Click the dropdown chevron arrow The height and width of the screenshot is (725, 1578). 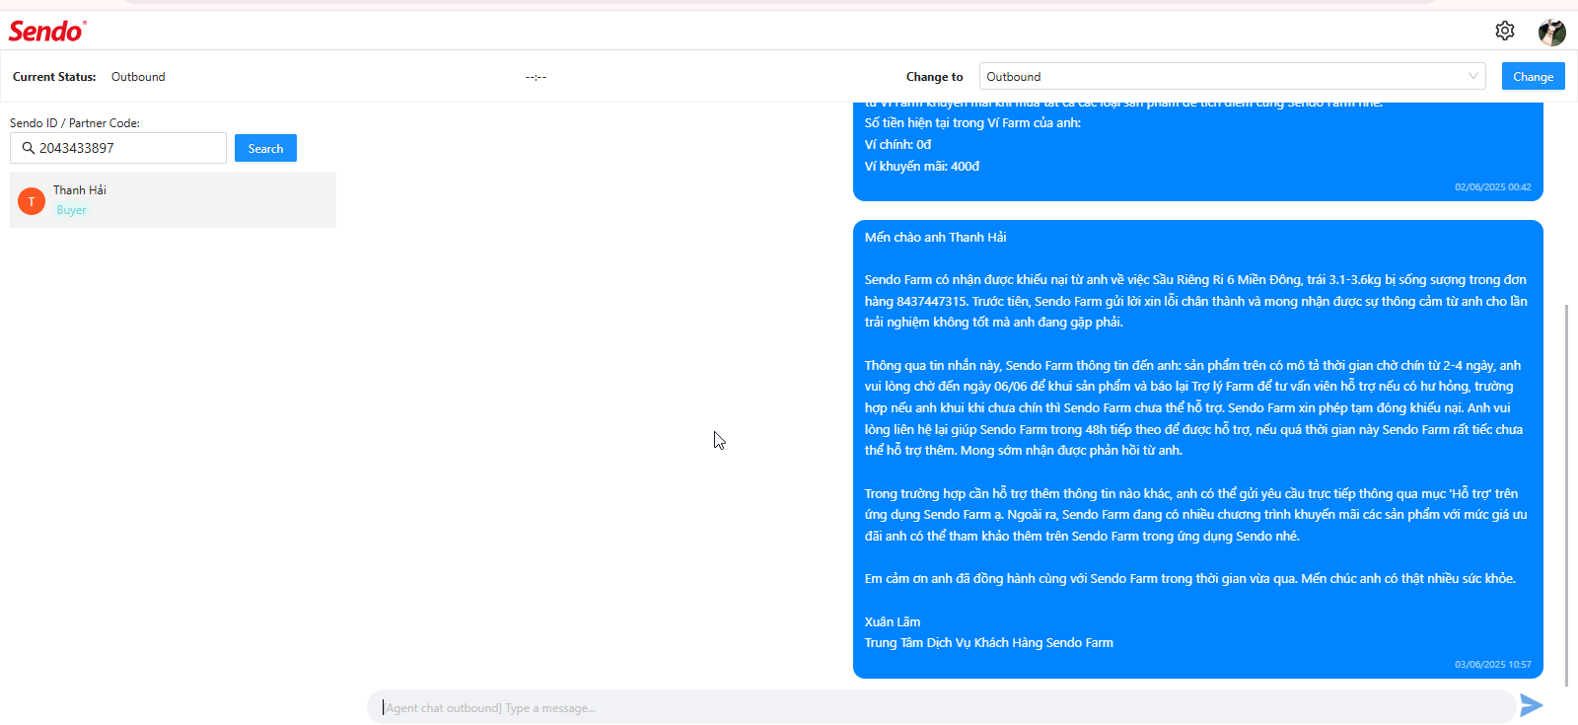click(x=1472, y=76)
